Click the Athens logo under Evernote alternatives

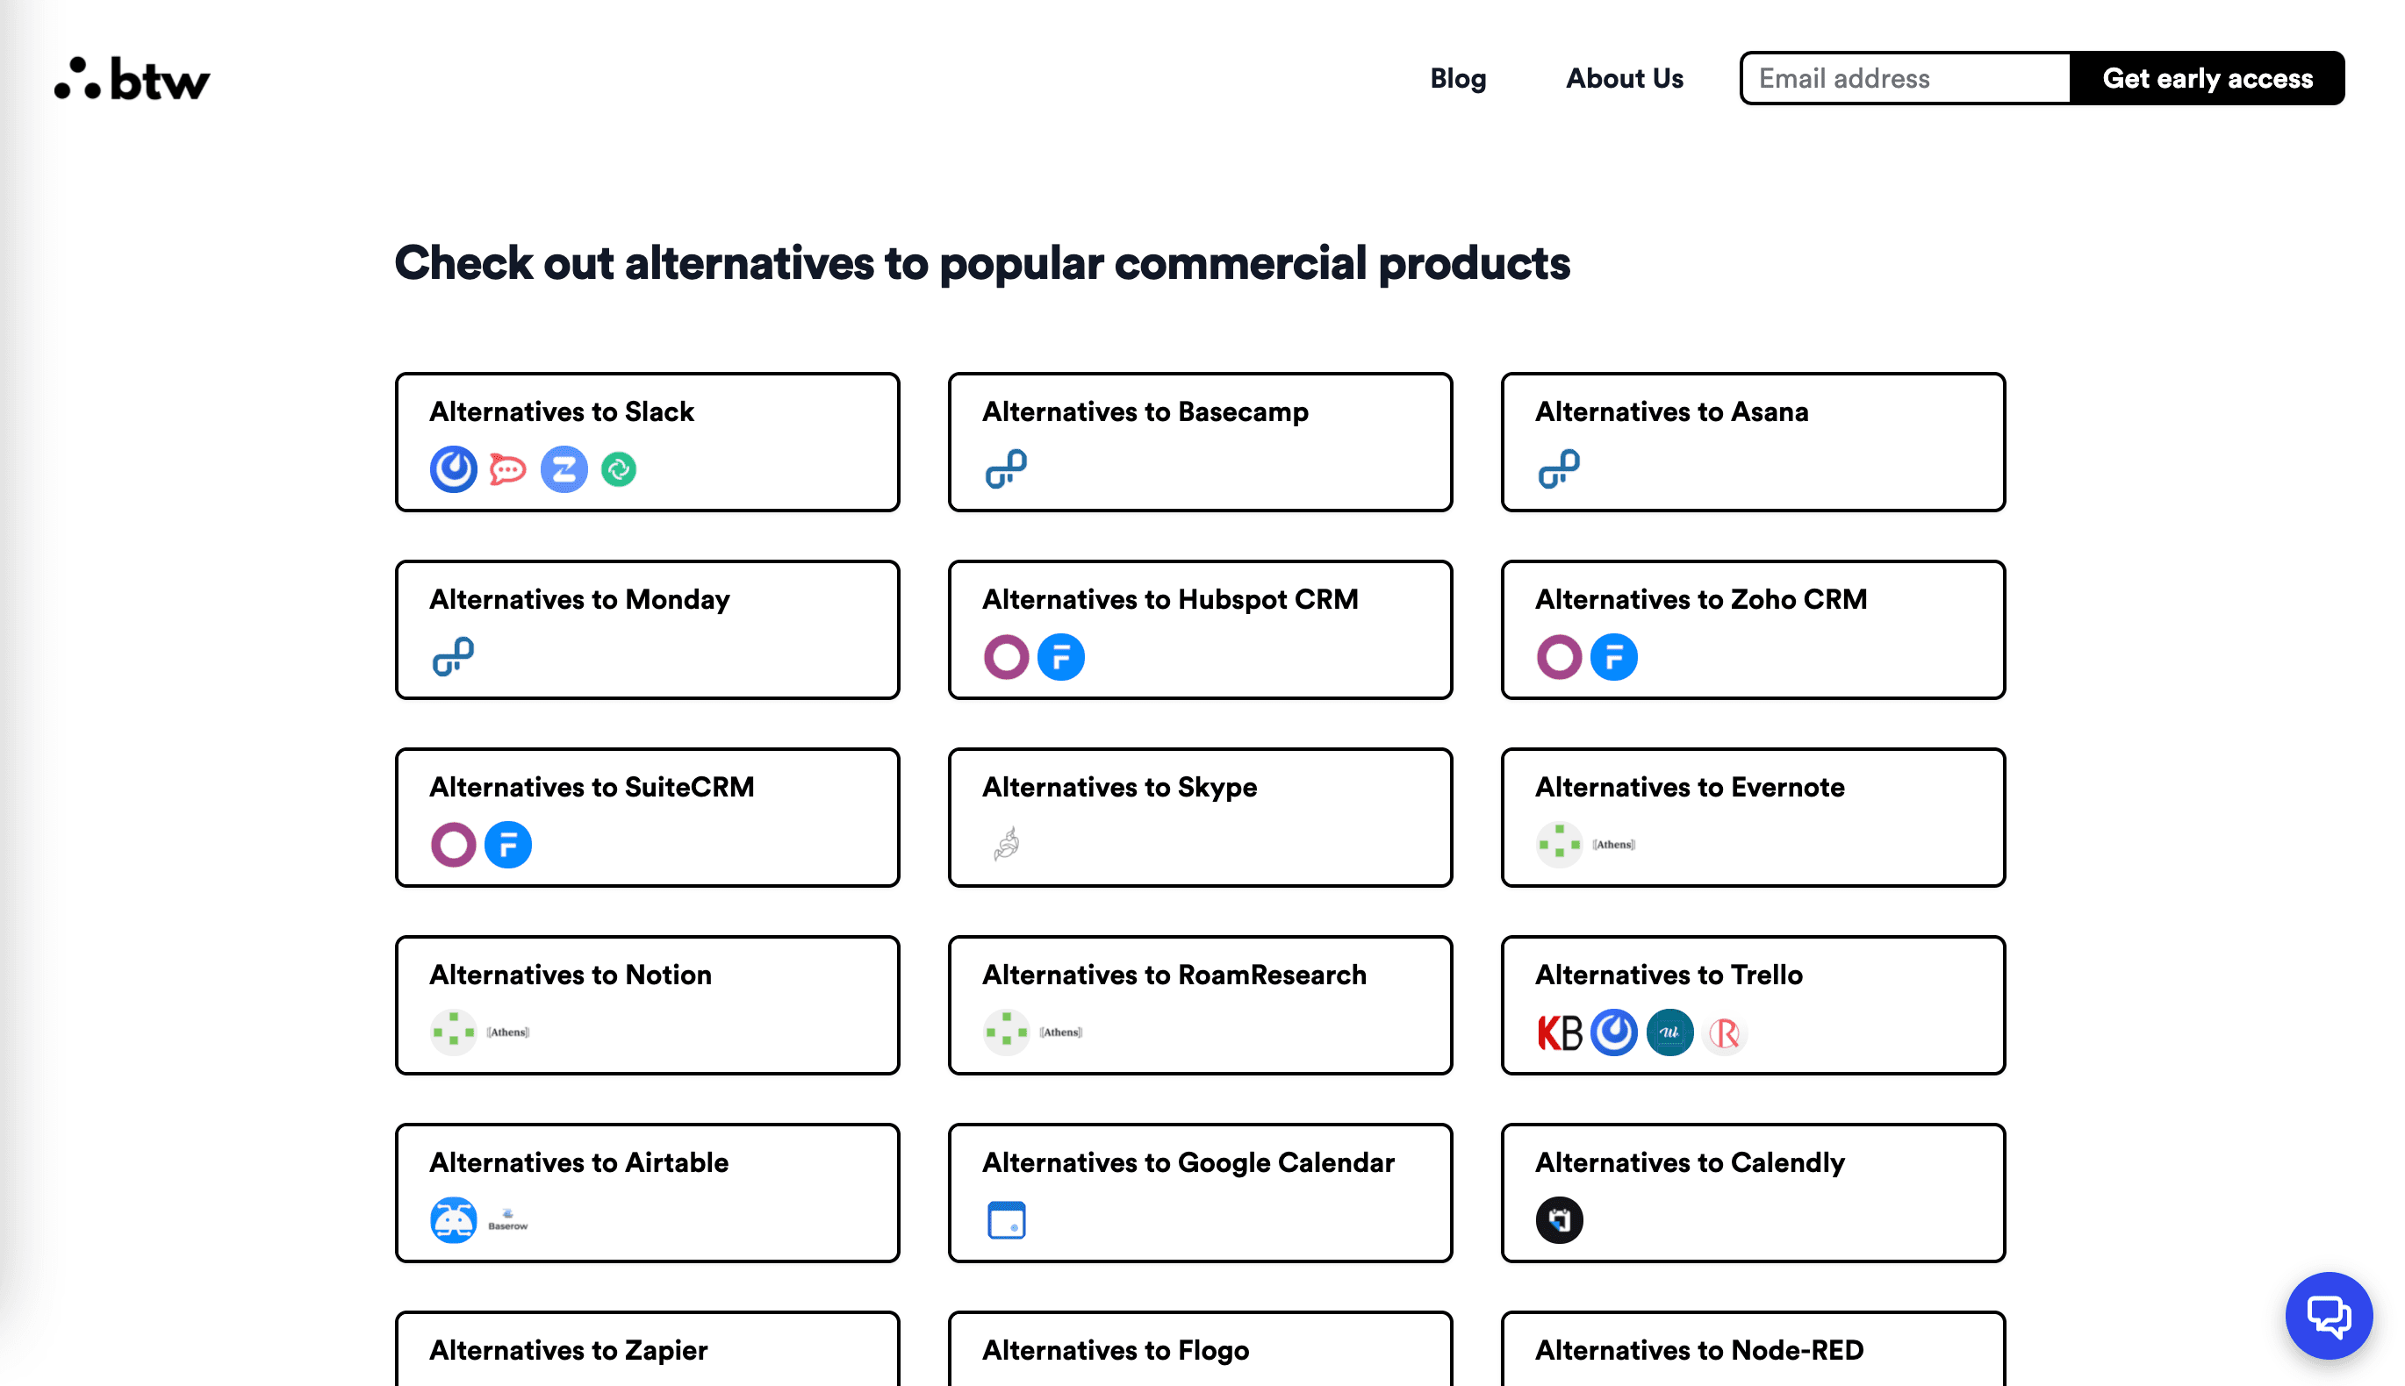1613,845
